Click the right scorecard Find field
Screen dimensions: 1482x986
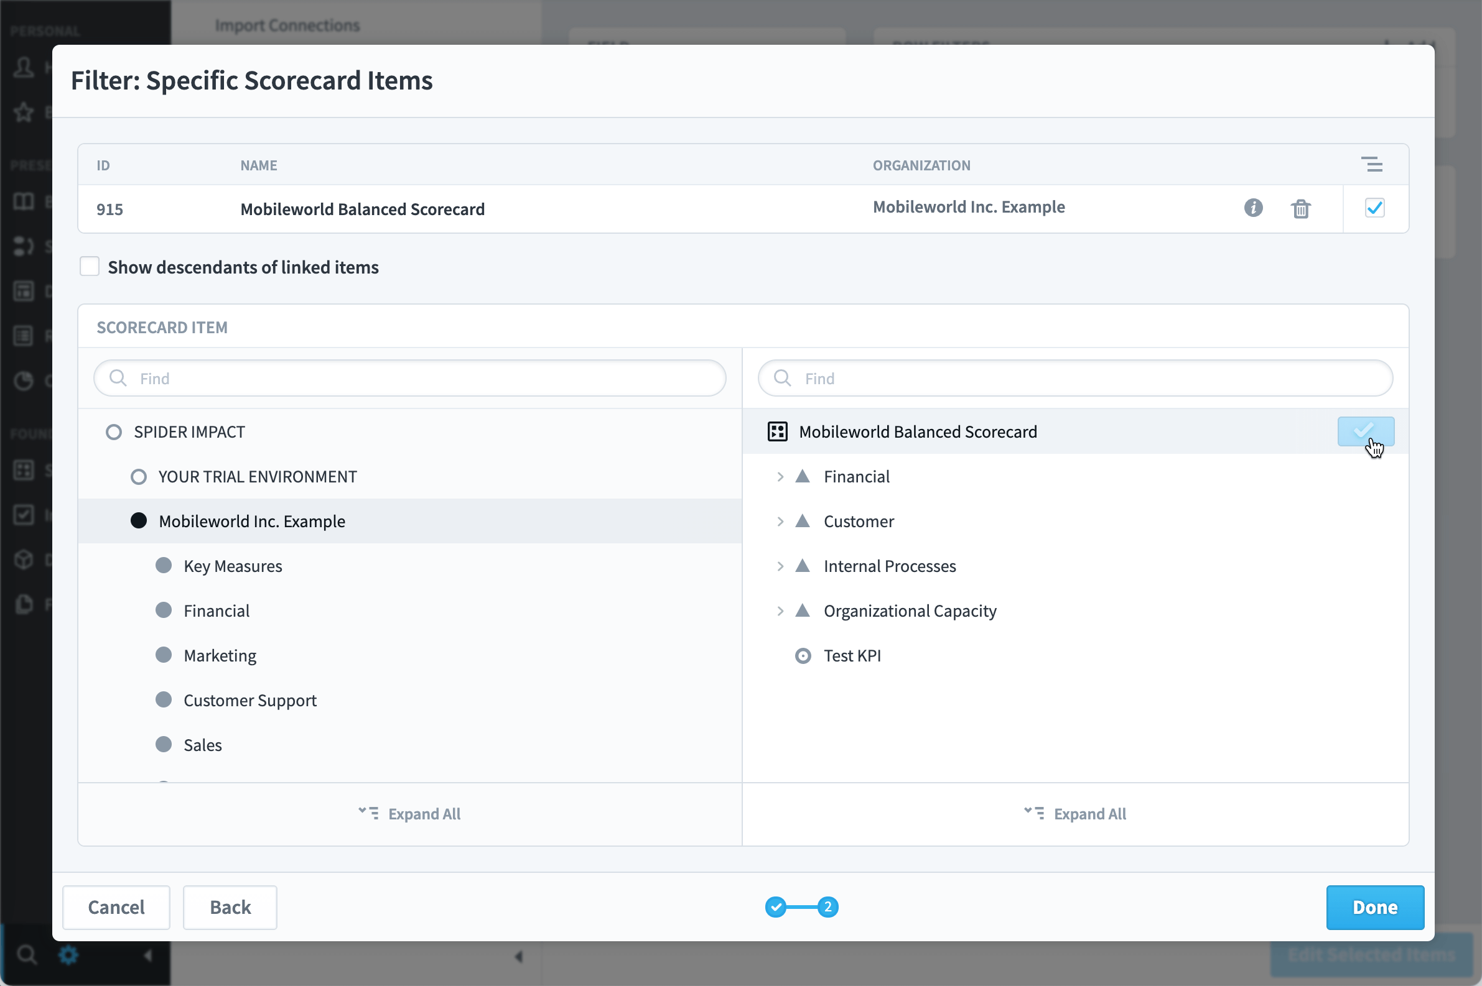[x=1075, y=378]
